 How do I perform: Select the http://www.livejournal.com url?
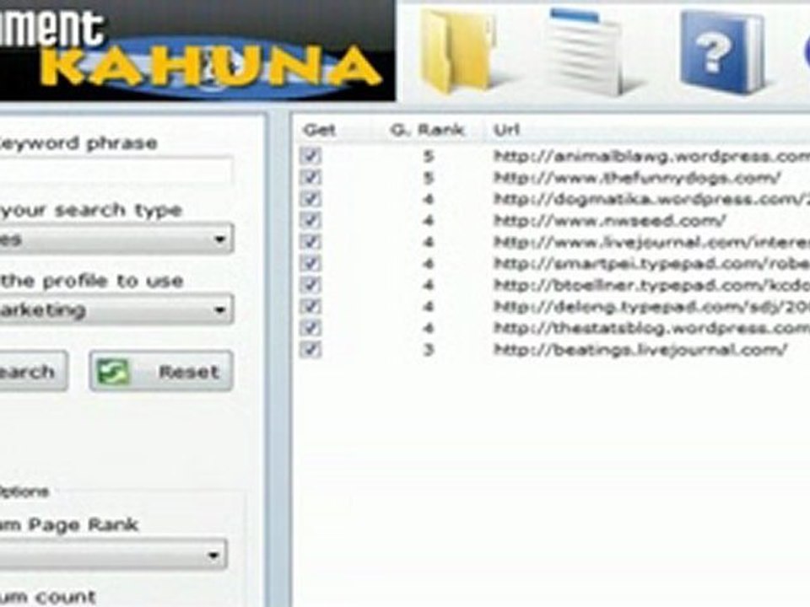(652, 242)
